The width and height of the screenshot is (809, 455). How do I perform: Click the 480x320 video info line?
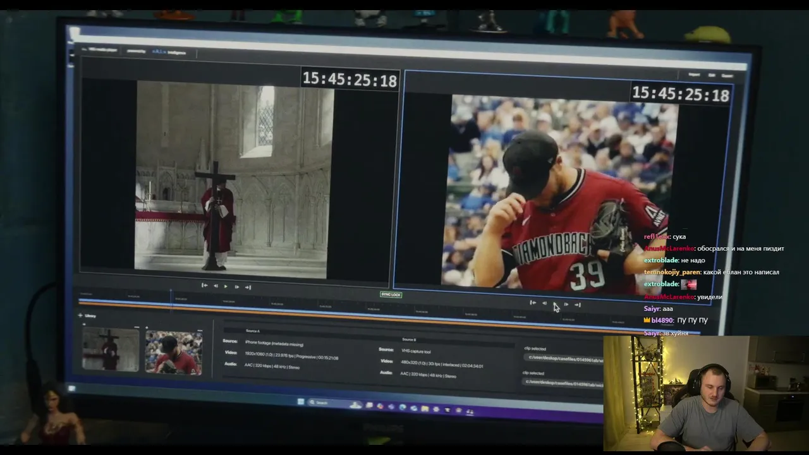click(442, 365)
